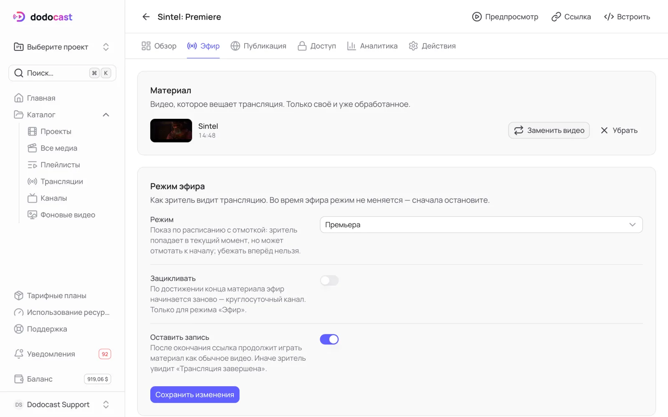
Task: Select the Эфир tab
Action: point(203,46)
